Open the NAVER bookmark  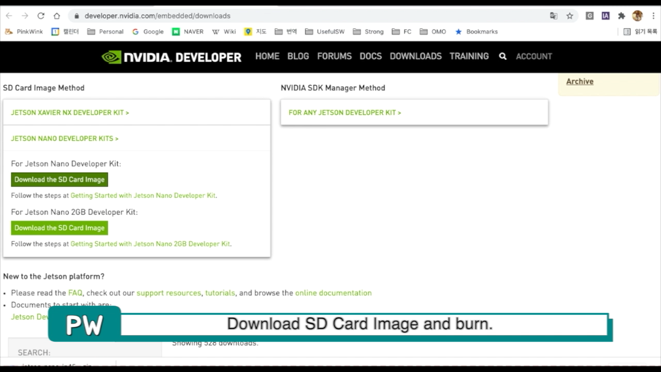tap(188, 32)
